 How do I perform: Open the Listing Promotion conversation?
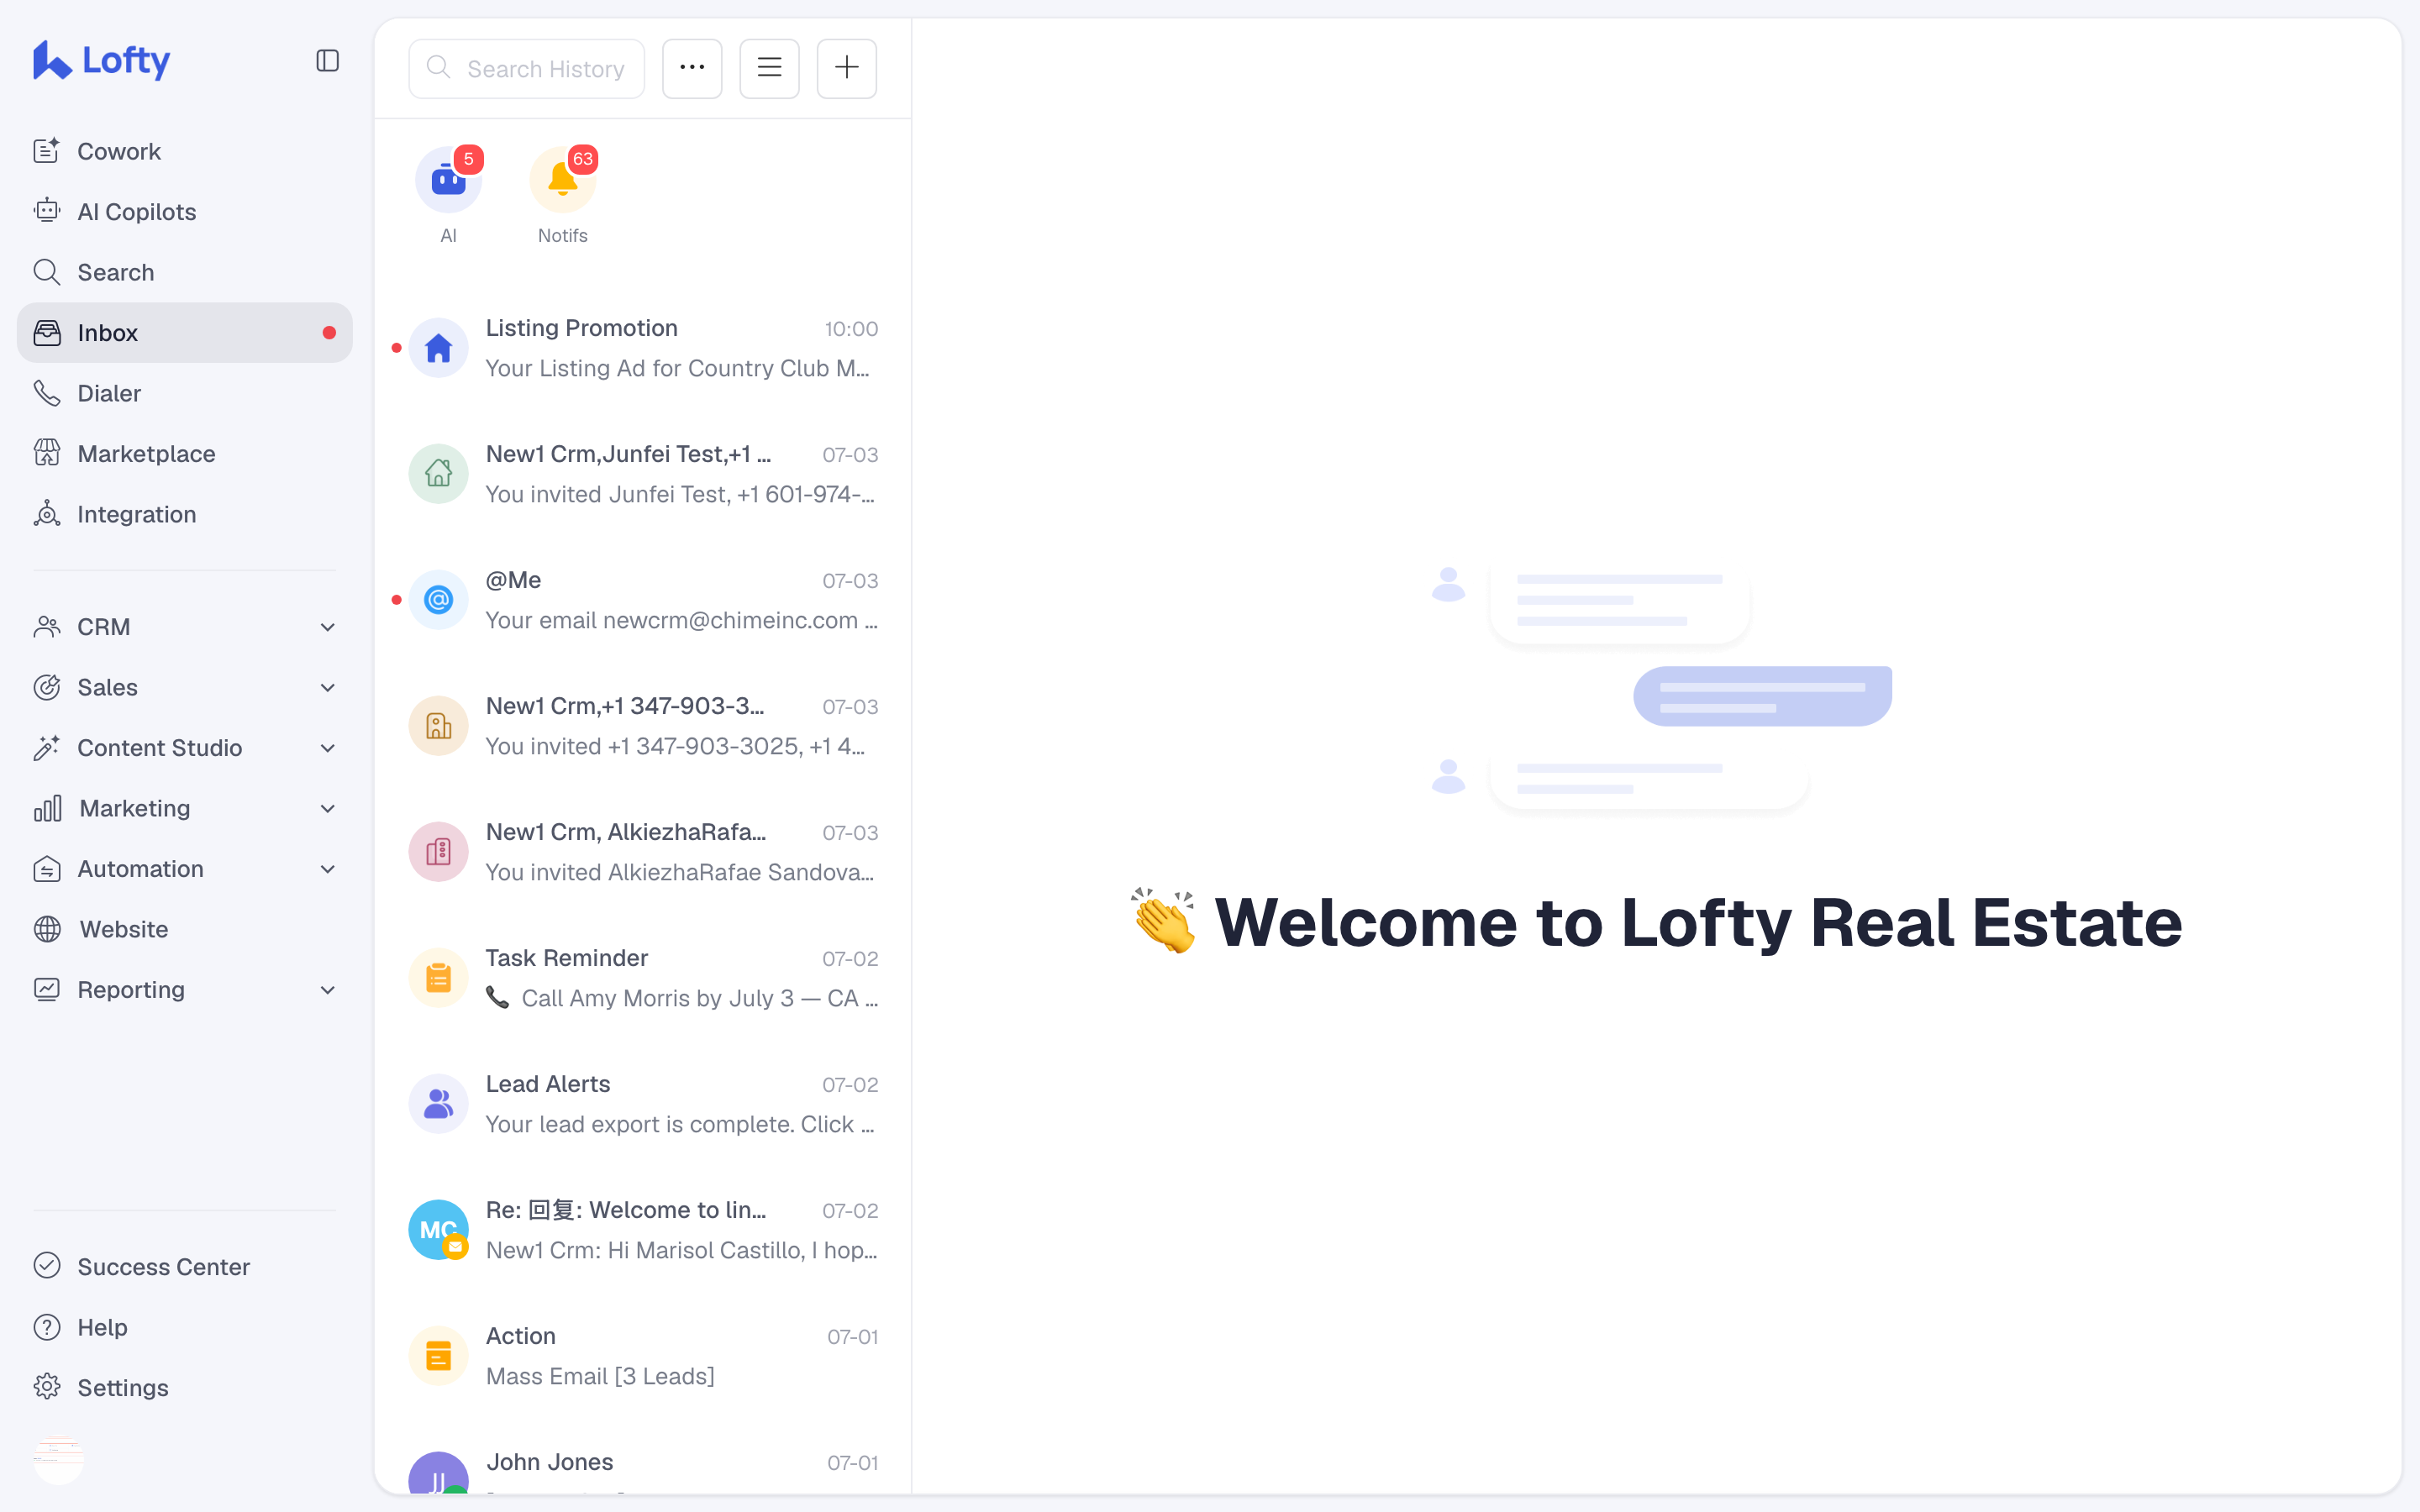click(x=643, y=348)
